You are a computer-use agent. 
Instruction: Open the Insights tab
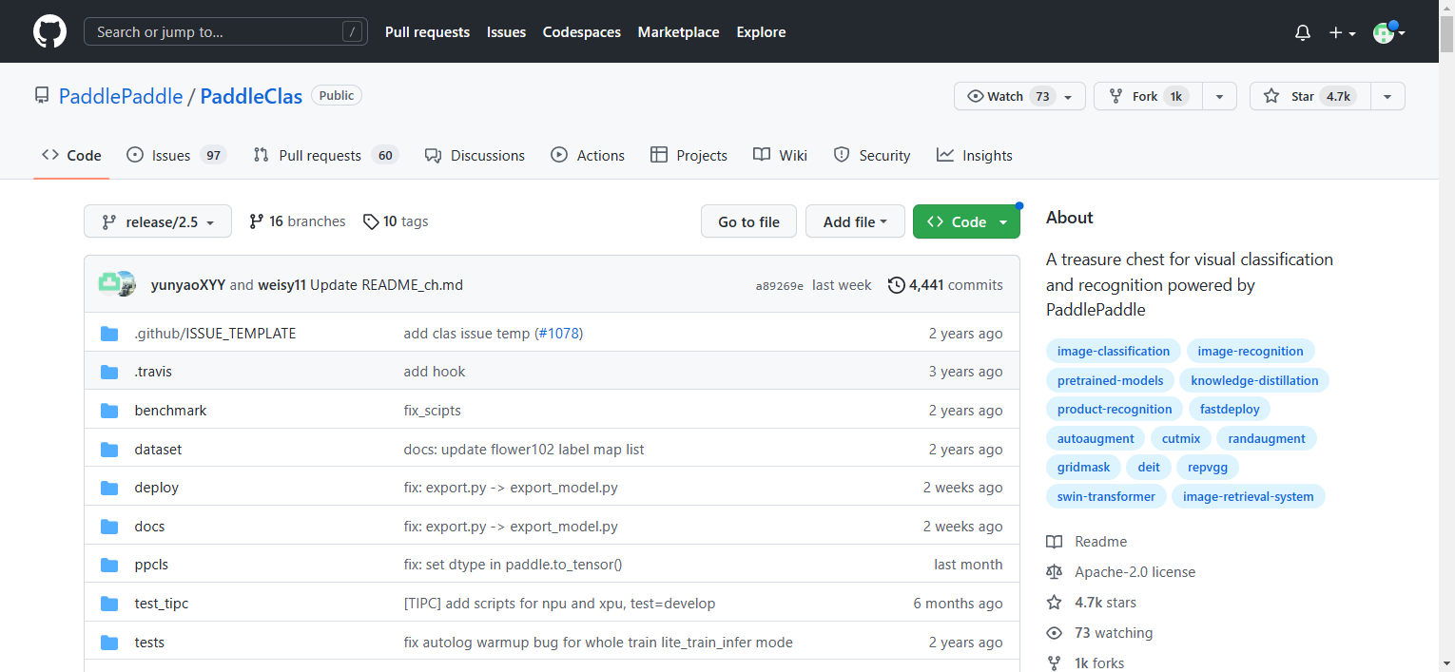point(975,155)
